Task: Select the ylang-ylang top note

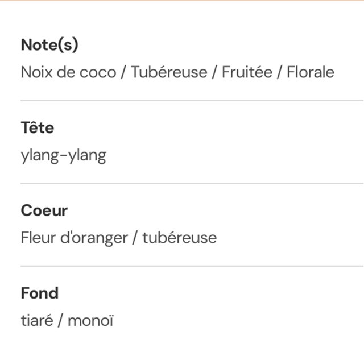Action: (x=63, y=155)
